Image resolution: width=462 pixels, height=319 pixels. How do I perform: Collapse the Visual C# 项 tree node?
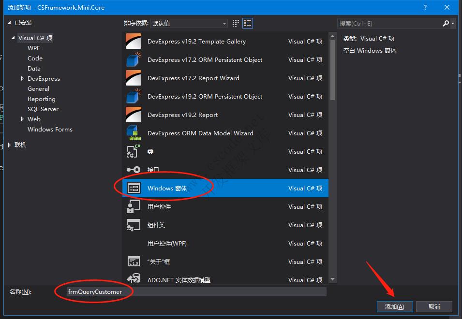12,38
